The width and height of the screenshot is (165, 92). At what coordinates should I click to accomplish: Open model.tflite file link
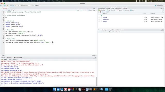pos(106,19)
